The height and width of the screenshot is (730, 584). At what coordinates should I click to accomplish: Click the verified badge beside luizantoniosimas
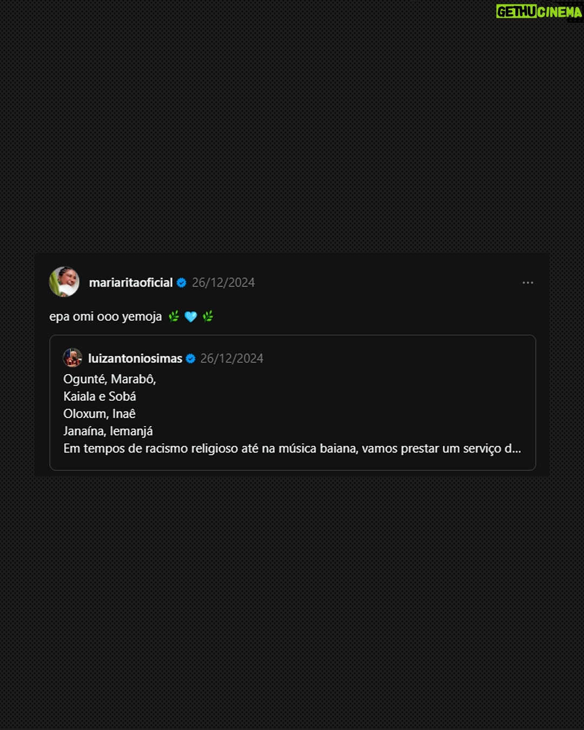coord(191,359)
